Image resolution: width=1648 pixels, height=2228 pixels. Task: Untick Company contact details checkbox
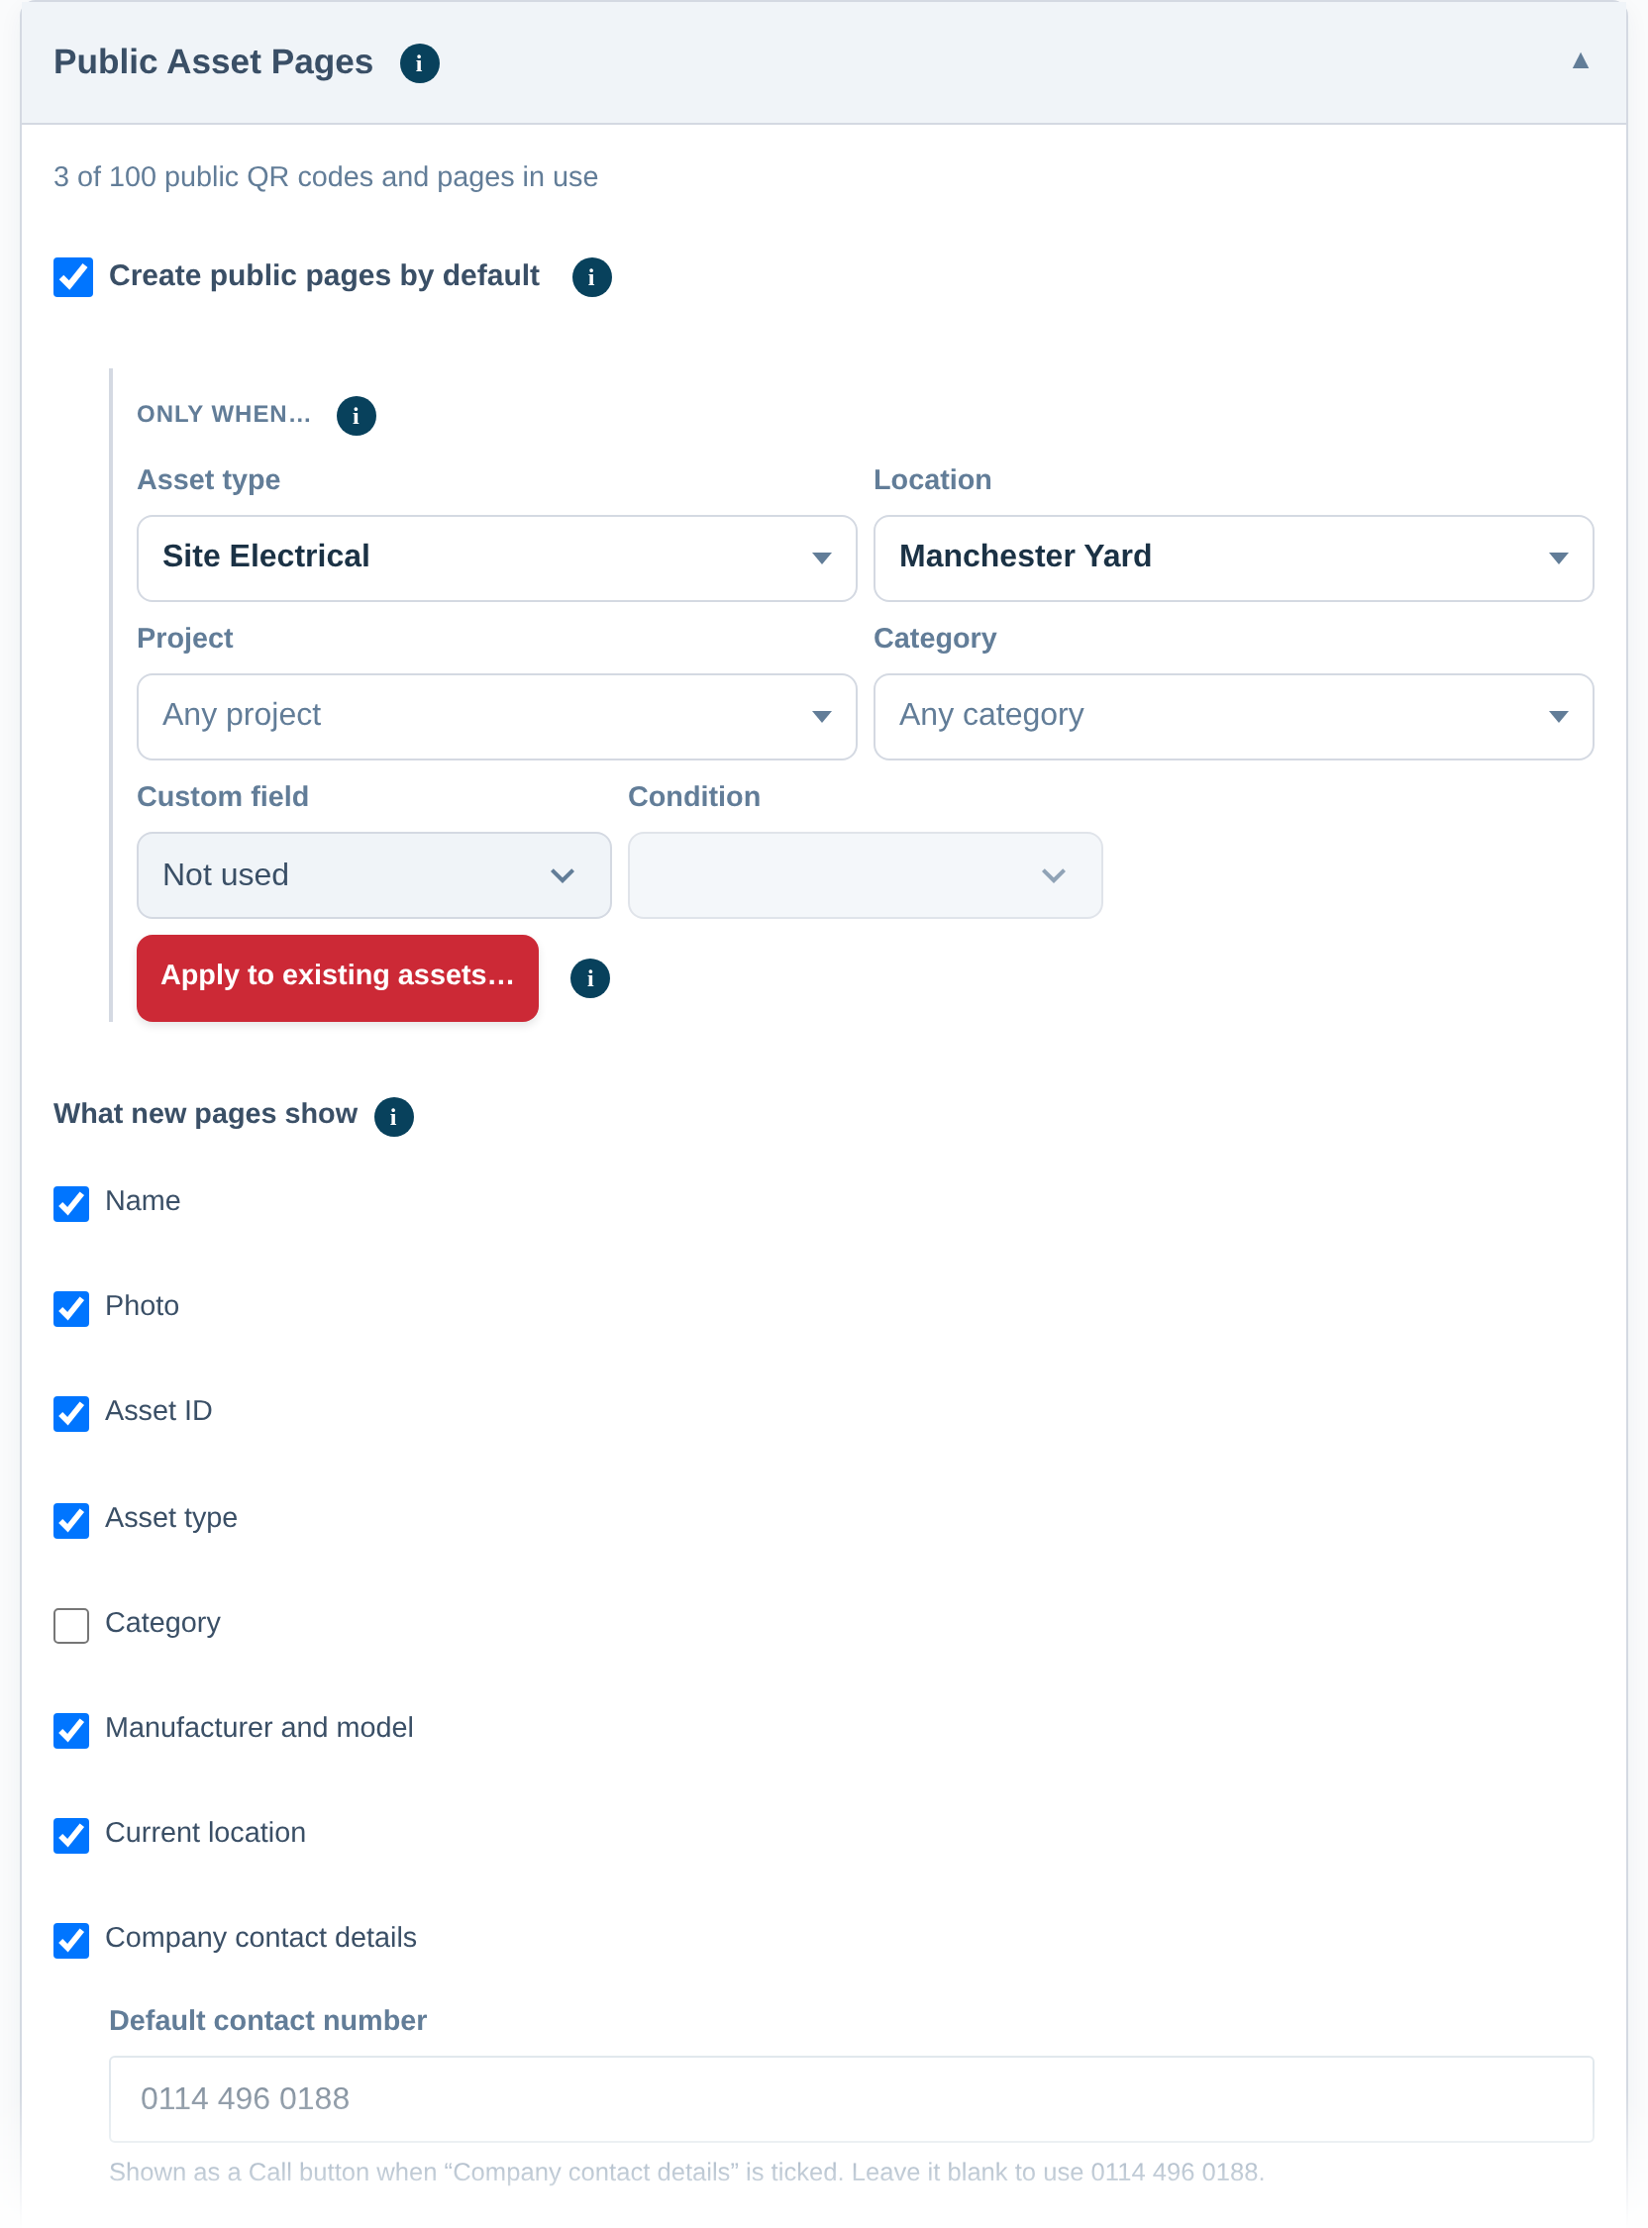point(71,1940)
